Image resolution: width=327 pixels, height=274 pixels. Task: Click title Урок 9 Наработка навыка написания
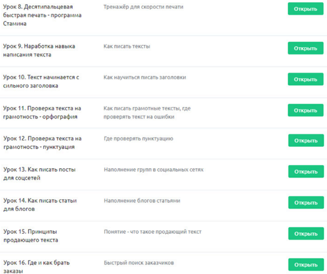tap(39, 50)
